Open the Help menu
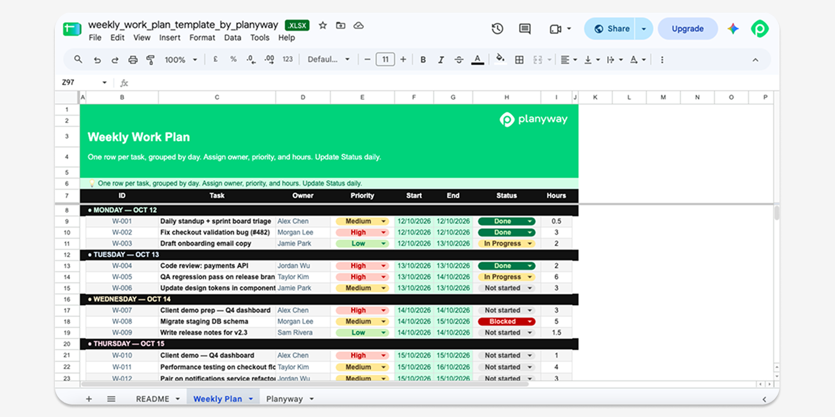The width and height of the screenshot is (835, 417). [286, 38]
